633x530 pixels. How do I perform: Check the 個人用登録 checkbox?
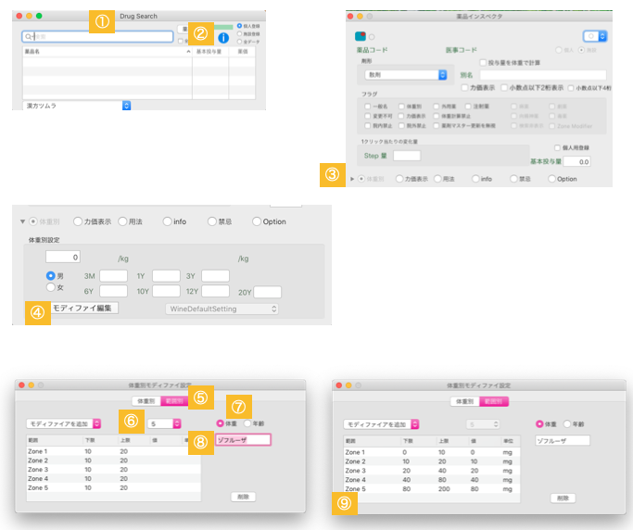555,147
